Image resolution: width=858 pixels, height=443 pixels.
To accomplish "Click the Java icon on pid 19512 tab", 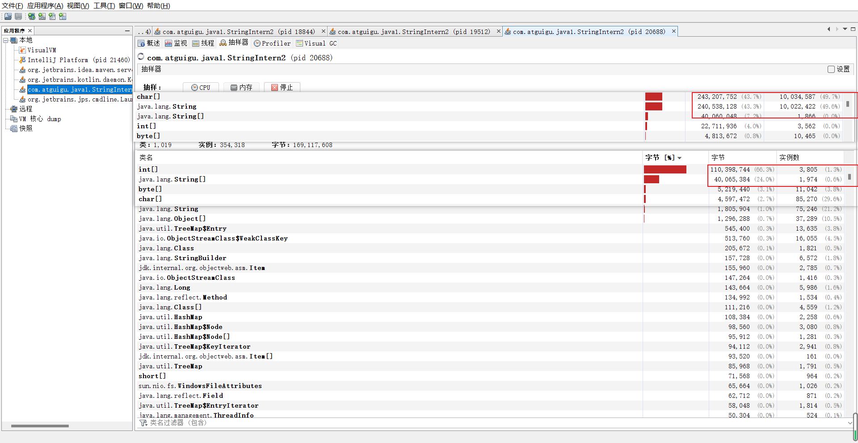I will tap(332, 32).
